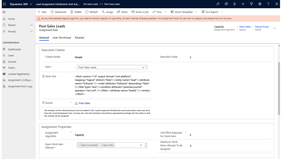Screen dimensions: 282x159
Task: Click the search magnifier icon in header
Action: pos(217,4)
